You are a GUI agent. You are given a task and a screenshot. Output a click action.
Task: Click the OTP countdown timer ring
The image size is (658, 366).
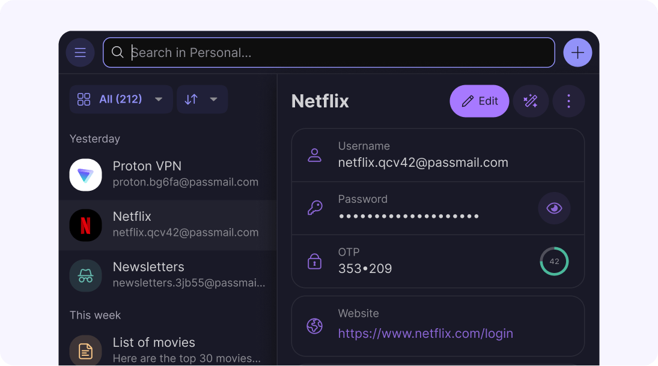click(x=554, y=262)
